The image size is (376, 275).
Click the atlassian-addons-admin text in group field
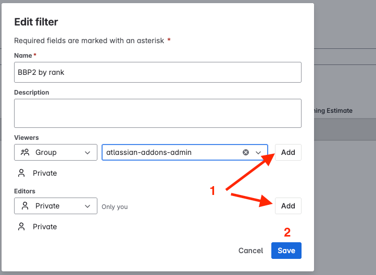(x=148, y=152)
